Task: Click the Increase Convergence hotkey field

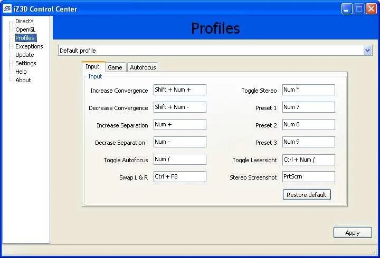Action: [x=180, y=90]
